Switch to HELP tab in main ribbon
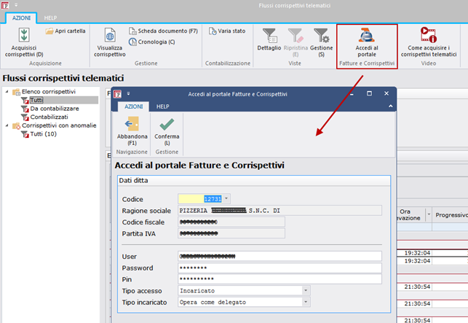This screenshot has height=323, width=468. [x=51, y=17]
